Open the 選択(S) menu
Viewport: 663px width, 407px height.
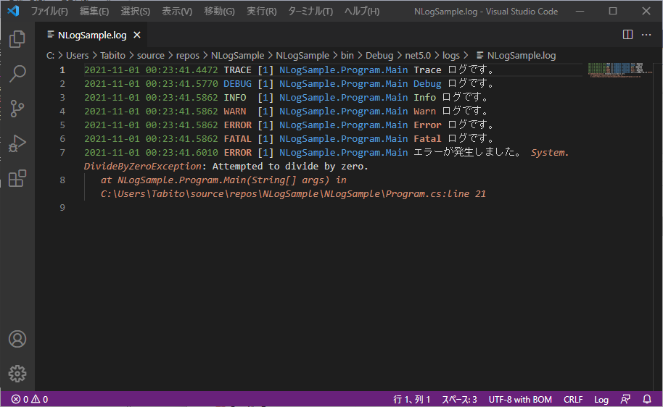pos(136,12)
